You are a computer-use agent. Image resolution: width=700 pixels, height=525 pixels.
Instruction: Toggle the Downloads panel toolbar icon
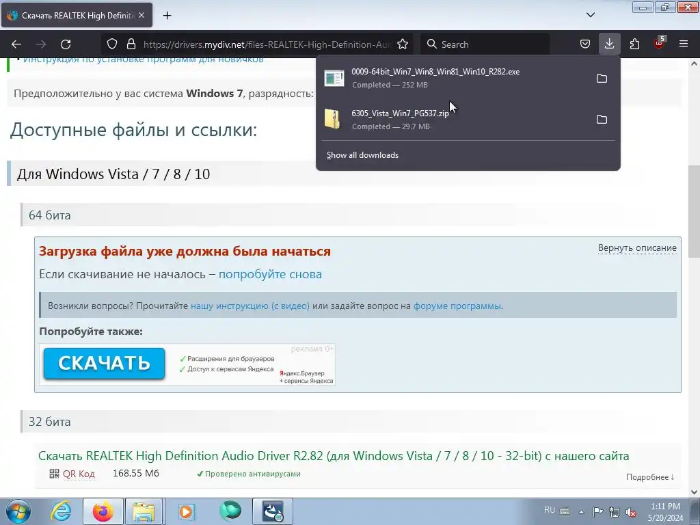(609, 44)
